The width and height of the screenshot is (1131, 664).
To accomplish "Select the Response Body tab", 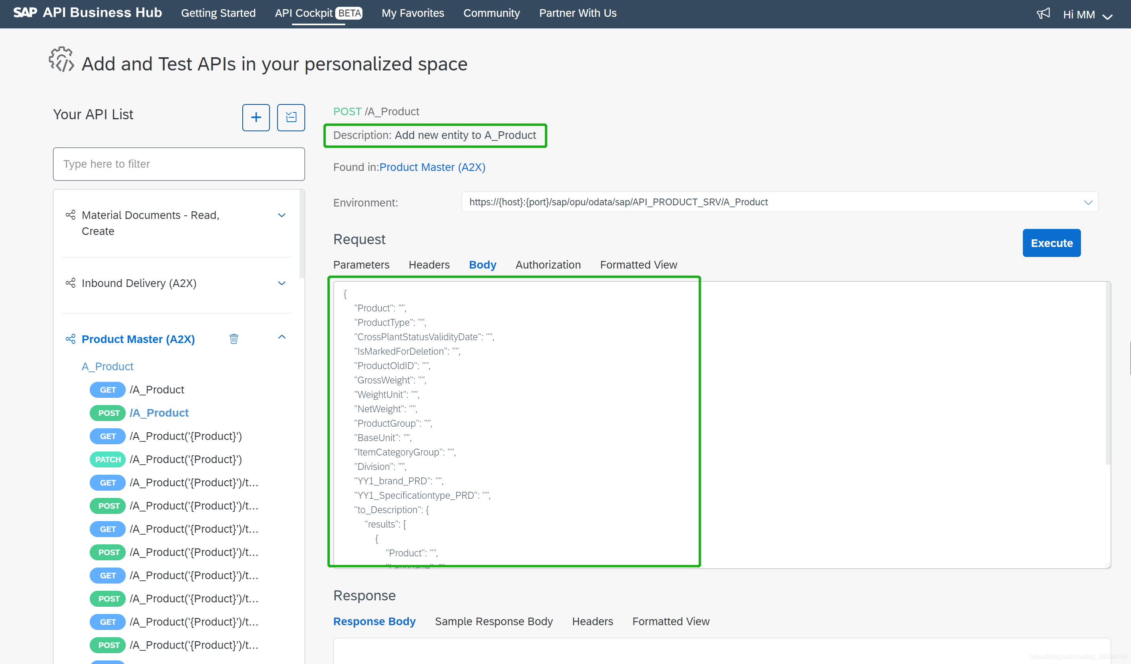I will pos(374,622).
